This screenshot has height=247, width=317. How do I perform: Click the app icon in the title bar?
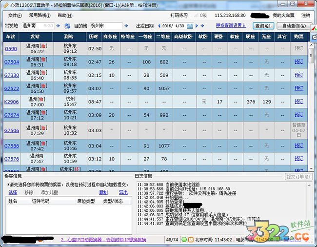(x=6, y=5)
